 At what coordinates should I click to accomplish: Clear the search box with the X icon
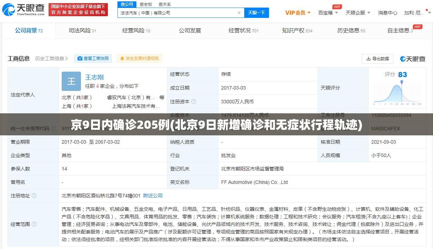[x=239, y=13]
